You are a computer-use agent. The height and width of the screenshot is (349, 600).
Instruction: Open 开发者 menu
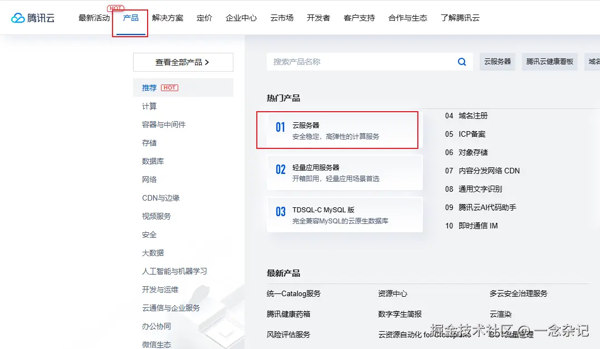(x=318, y=18)
